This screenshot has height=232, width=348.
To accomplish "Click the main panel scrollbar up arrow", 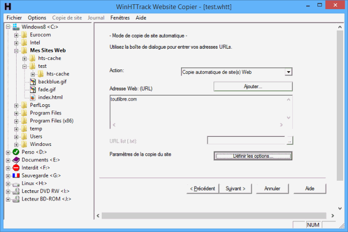I will [x=340, y=27].
